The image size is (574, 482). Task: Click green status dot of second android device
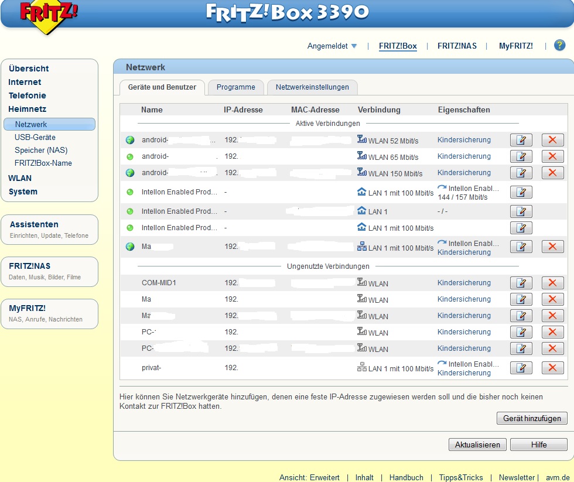point(130,156)
